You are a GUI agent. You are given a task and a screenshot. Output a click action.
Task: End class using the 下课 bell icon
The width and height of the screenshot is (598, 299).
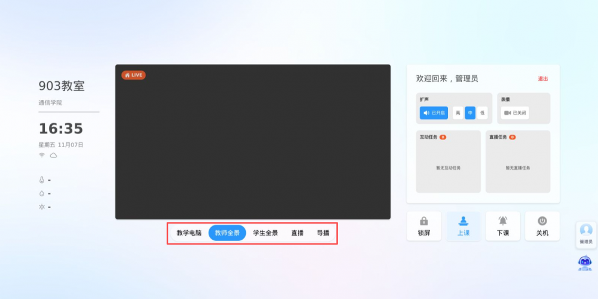click(x=503, y=221)
